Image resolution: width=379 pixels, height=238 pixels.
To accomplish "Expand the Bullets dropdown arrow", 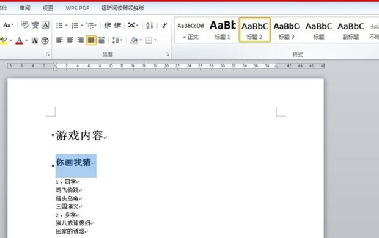I will point(66,26).
